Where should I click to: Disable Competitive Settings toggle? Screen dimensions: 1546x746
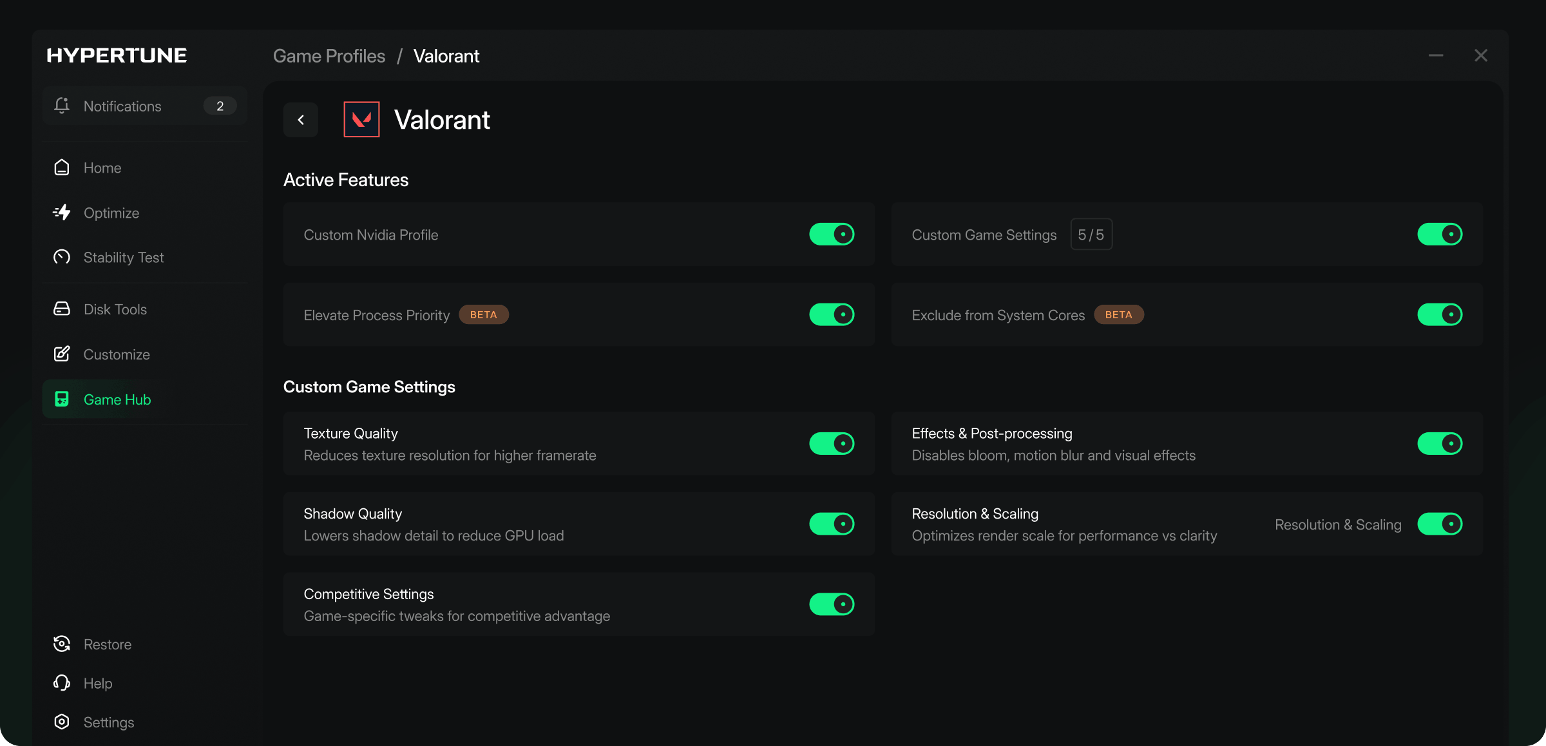point(832,604)
